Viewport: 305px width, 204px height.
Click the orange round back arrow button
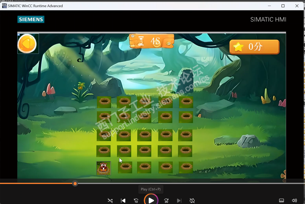pos(27,43)
